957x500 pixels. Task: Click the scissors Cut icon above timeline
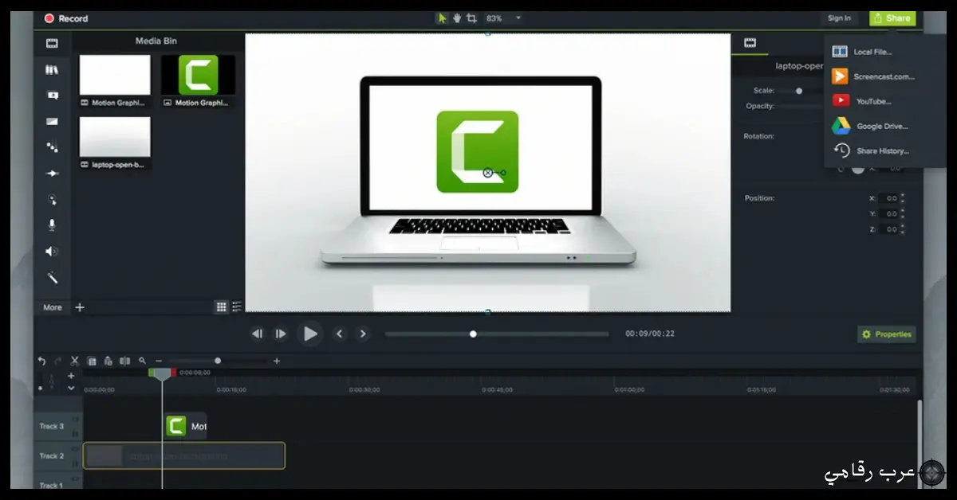click(75, 361)
